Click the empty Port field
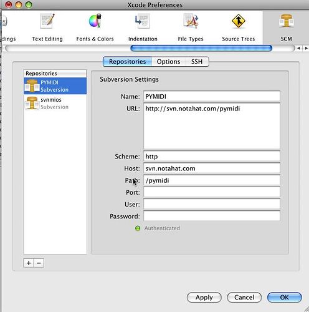Image resolution: width=309 pixels, height=312 pixels. click(x=212, y=192)
